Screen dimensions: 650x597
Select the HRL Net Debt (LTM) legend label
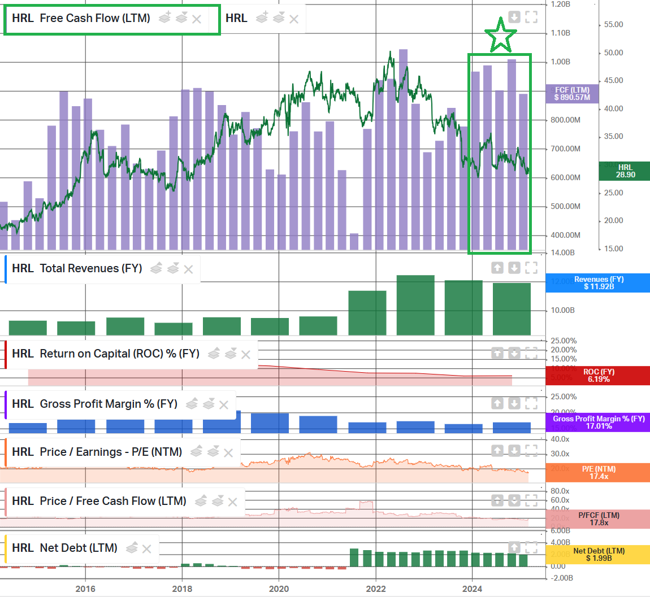[x=64, y=548]
